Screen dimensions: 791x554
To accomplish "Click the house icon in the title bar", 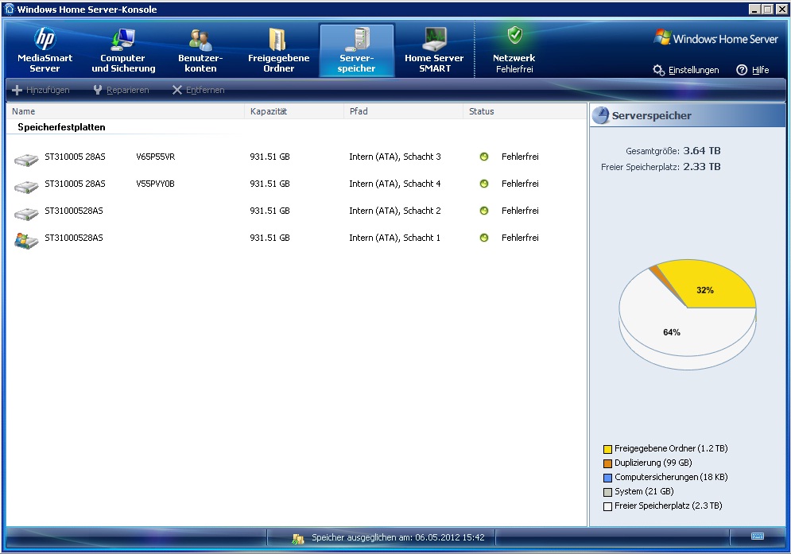I will 10,9.
